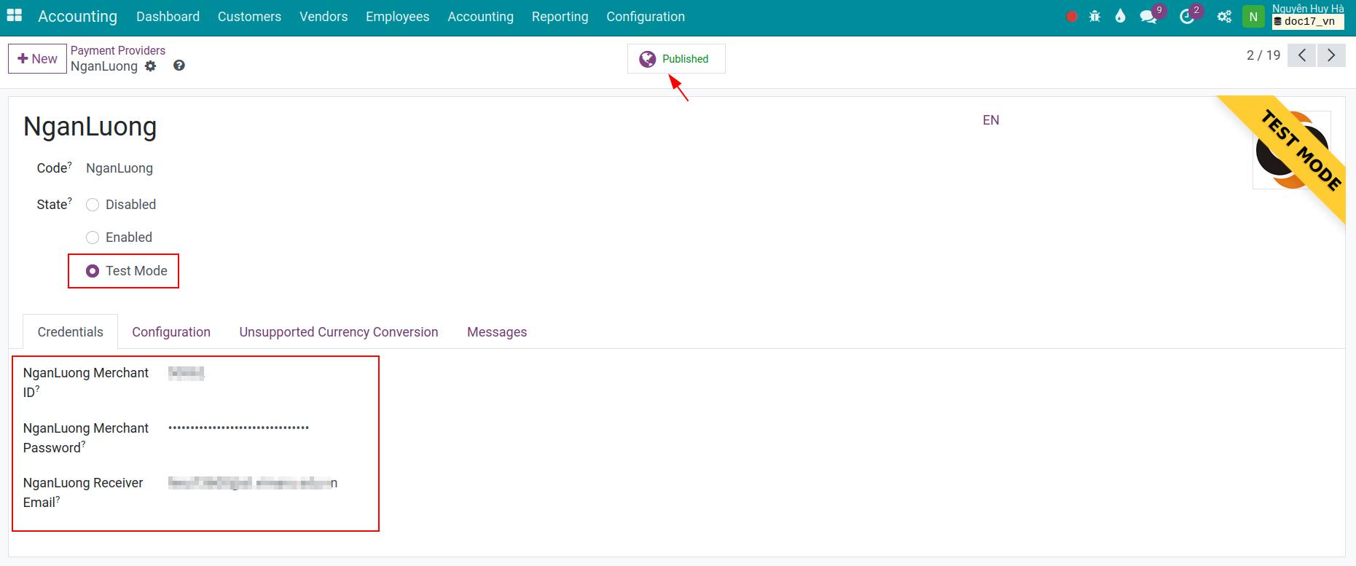This screenshot has width=1356, height=566.
Task: Open the Dashboard menu
Action: click(x=168, y=17)
